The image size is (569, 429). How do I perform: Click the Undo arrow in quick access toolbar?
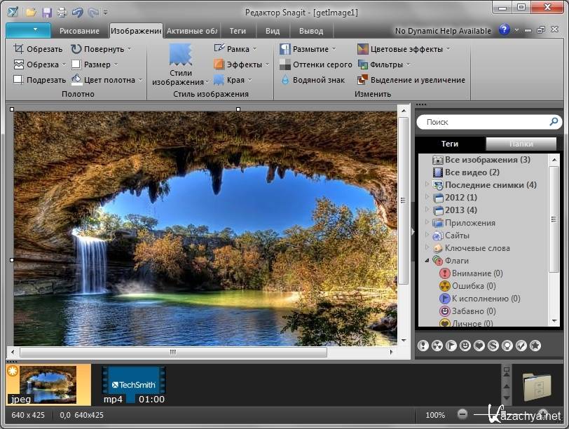point(76,12)
